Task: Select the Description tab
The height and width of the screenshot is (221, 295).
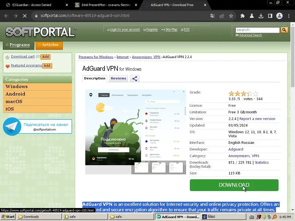Action: pos(94,78)
